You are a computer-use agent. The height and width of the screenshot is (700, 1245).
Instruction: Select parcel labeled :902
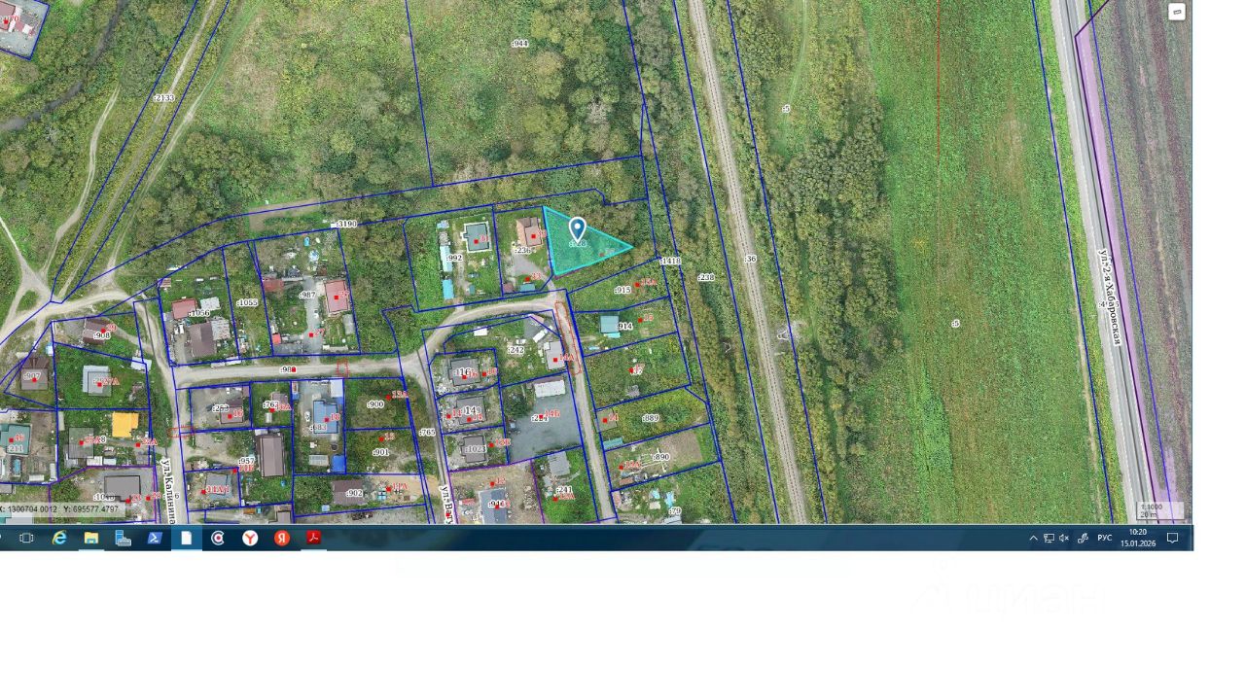[354, 494]
